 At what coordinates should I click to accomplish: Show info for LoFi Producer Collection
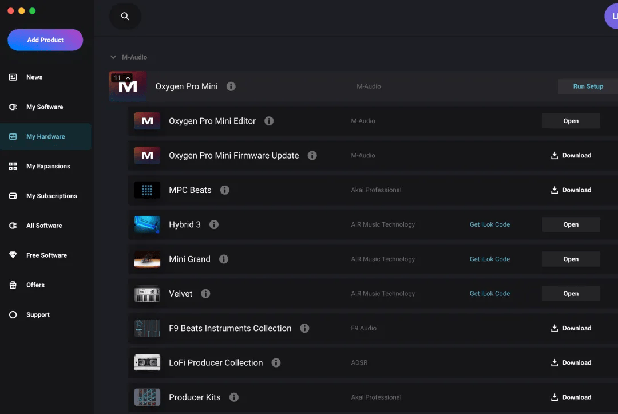click(276, 362)
